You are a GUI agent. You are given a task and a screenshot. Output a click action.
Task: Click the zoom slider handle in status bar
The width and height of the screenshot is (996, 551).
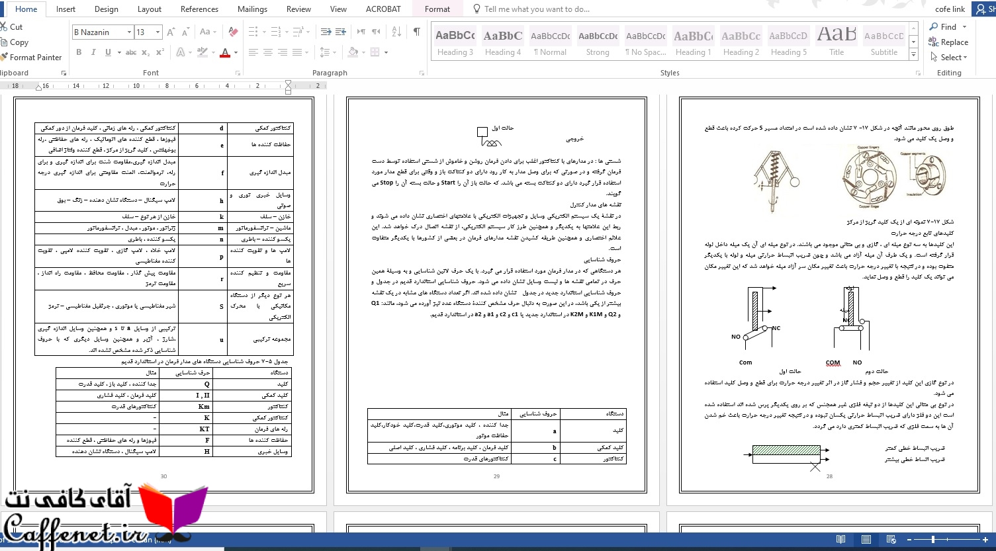click(934, 540)
